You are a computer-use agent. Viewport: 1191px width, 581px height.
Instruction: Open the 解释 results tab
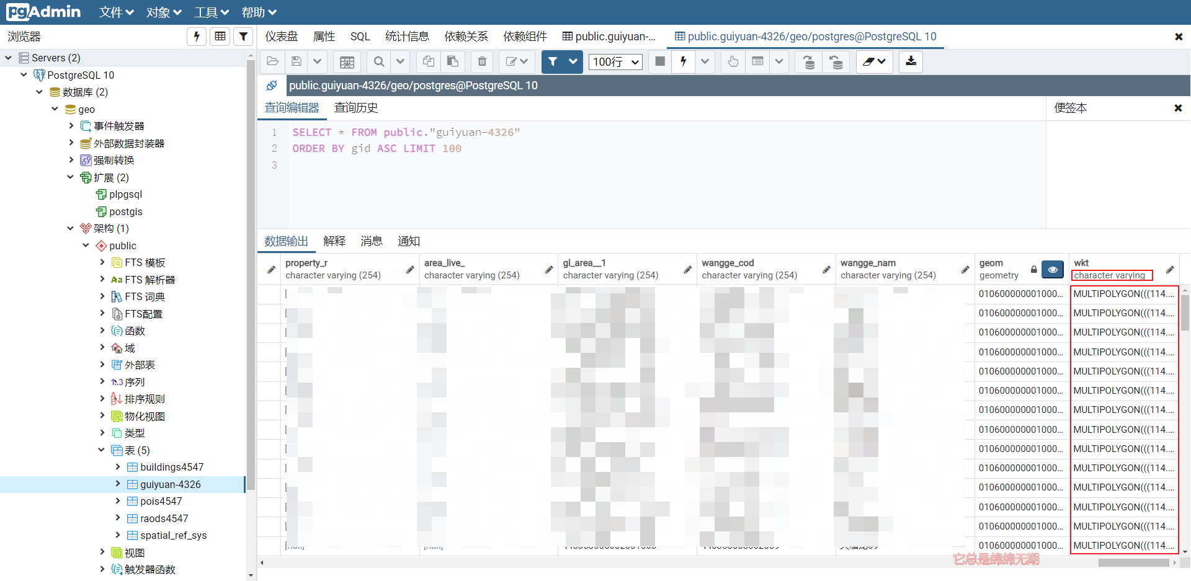point(334,241)
